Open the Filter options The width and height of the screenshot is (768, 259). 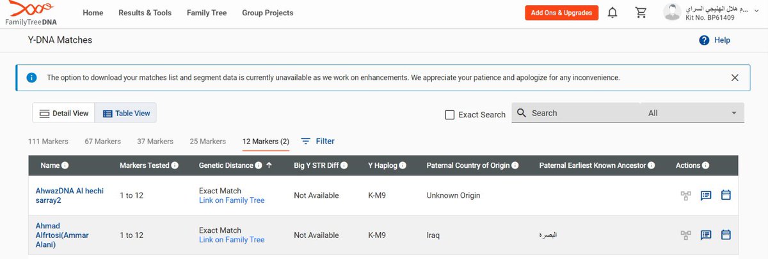(317, 141)
